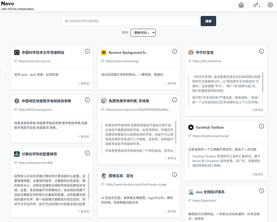Click the title 图像生成 - 豆包
The image size is (277, 222).
pos(121,176)
